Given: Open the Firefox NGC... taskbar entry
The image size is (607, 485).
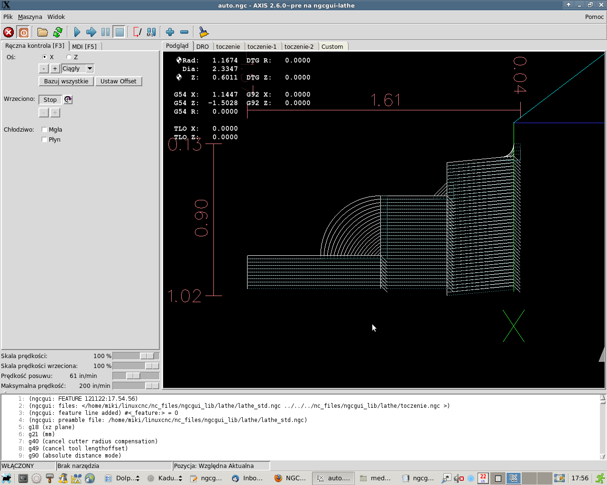Looking at the screenshot, I should [291, 478].
